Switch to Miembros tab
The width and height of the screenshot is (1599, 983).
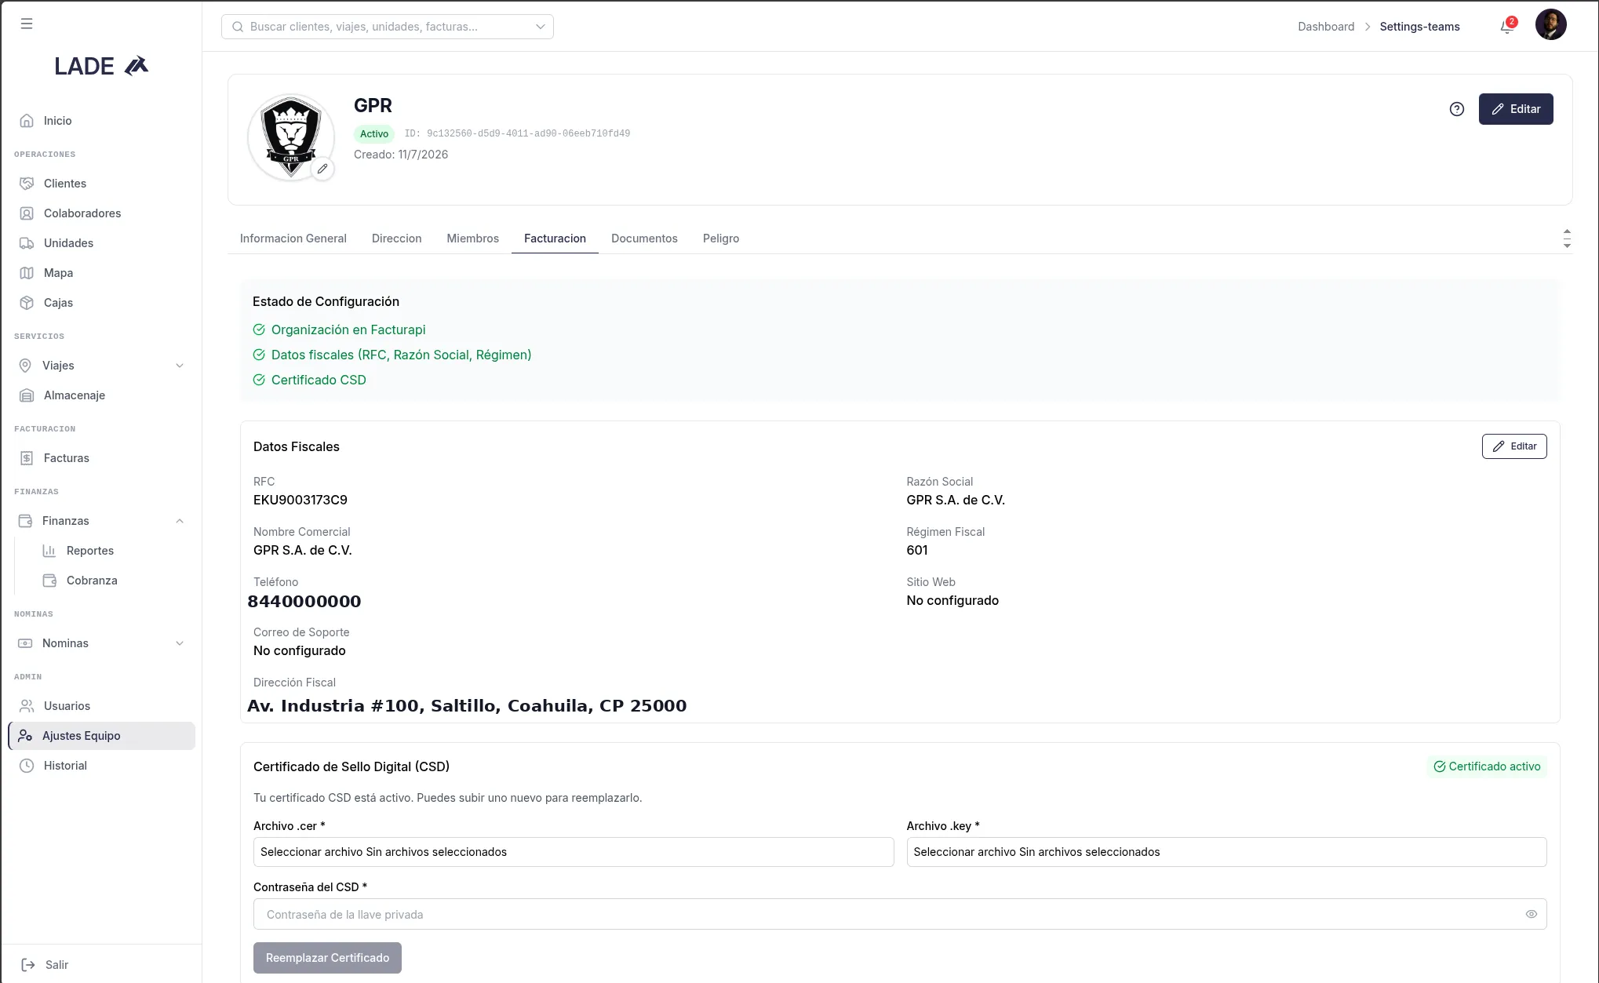[x=472, y=238]
